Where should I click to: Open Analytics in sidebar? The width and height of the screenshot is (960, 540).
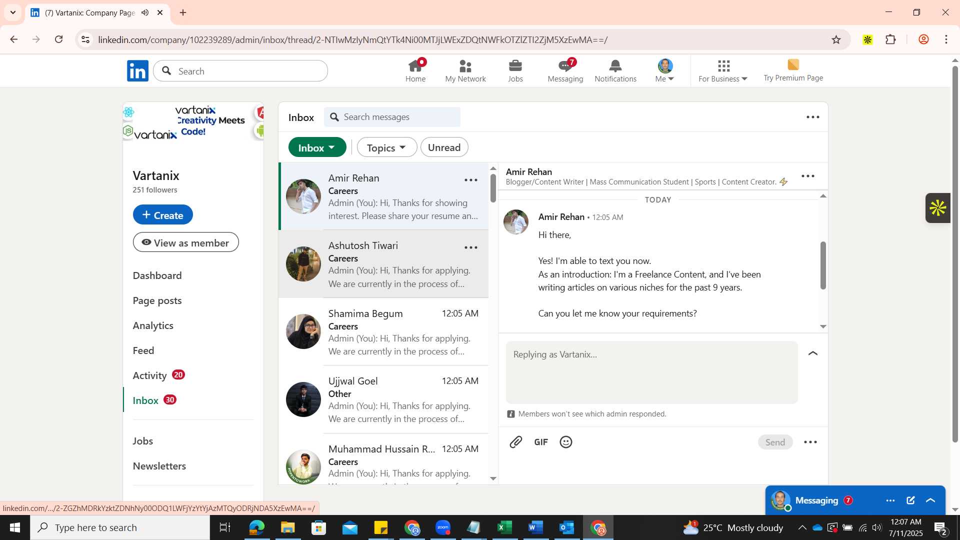[153, 325]
